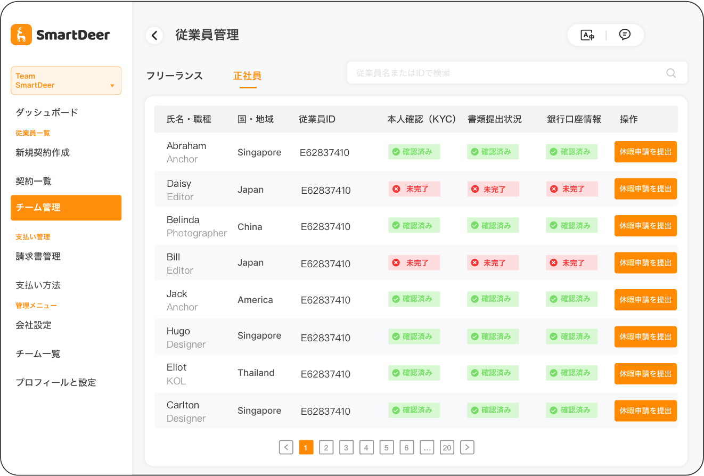Select チーム管理 in the sidebar

pos(66,208)
